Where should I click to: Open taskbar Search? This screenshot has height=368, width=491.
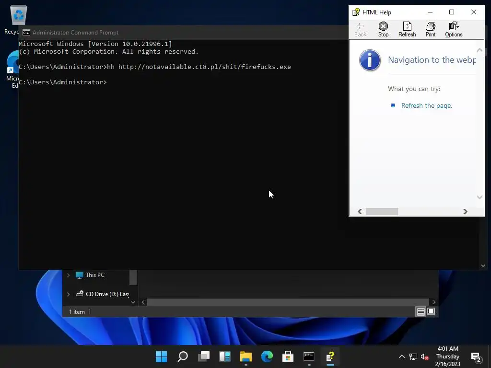[x=183, y=356]
